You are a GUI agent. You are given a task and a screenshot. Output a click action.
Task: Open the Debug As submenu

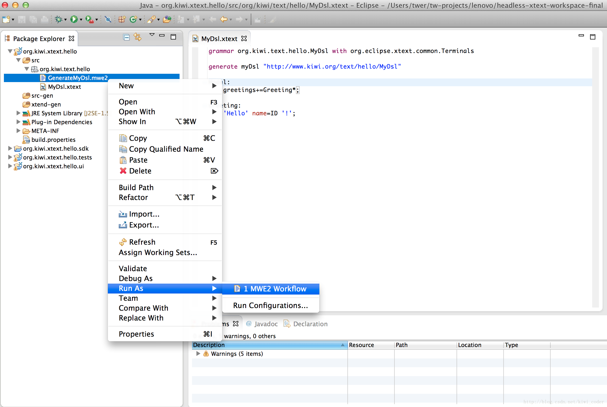point(165,278)
